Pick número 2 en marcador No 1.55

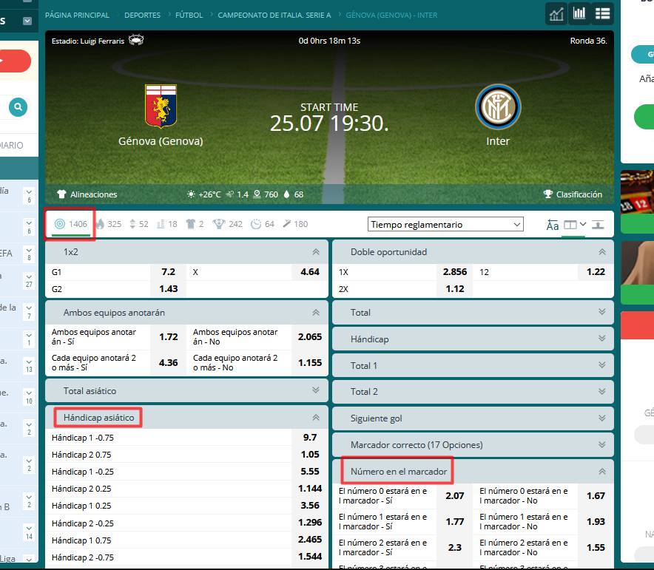[596, 548]
